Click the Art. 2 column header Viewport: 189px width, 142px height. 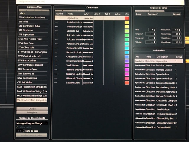(x=98, y=14)
